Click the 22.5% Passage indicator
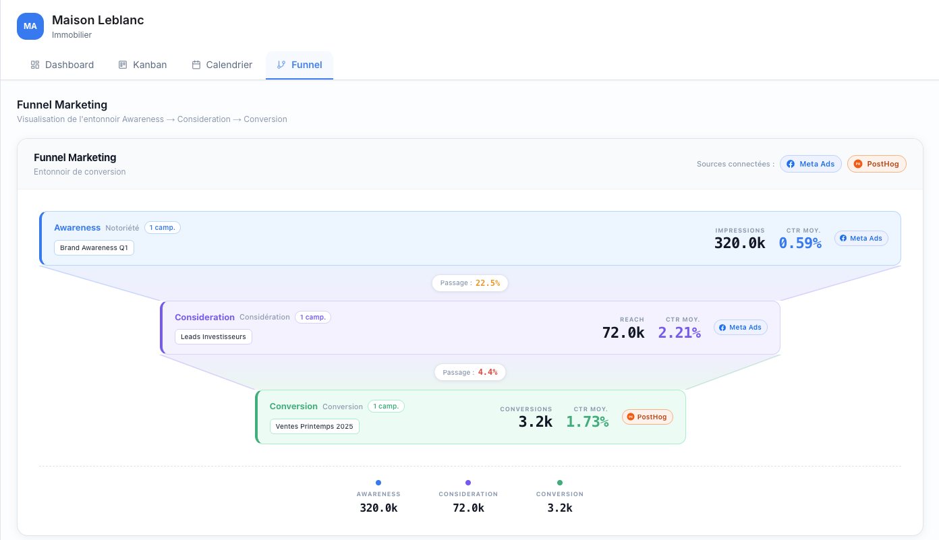The image size is (939, 540). (470, 283)
